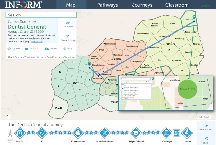Click the Comment speech bubble icon
This screenshot has width=216, height=145.
26,49
